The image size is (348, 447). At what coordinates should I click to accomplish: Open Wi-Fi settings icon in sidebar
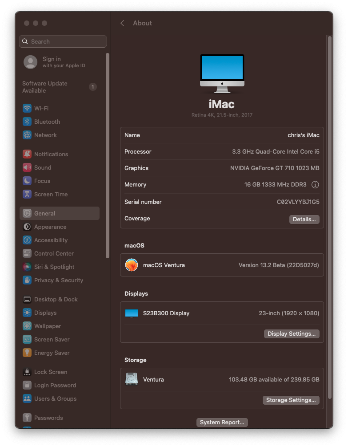[27, 108]
